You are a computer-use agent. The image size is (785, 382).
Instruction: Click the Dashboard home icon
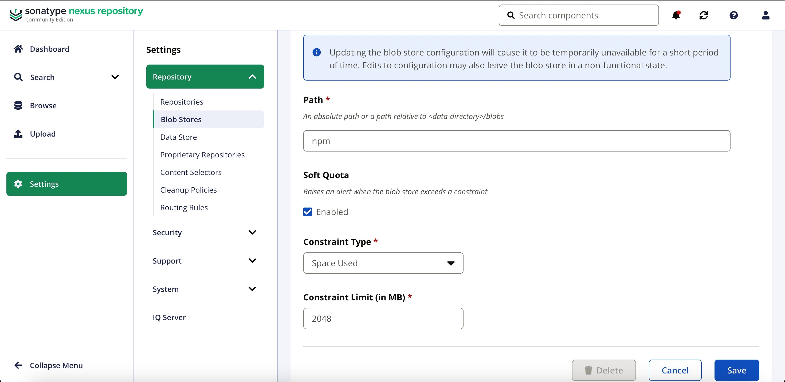coord(18,49)
